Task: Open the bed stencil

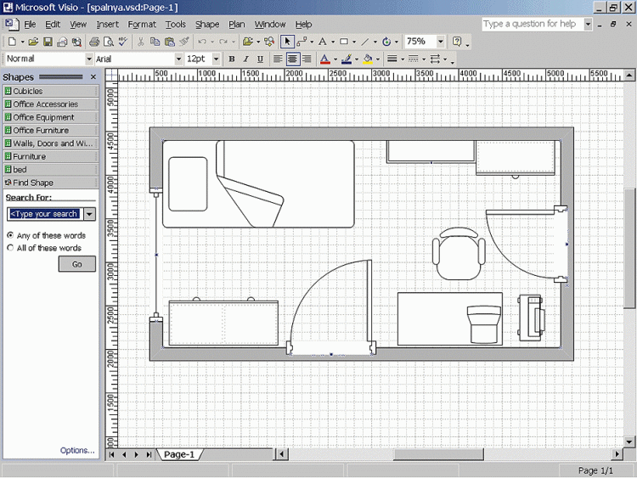Action: (51, 169)
